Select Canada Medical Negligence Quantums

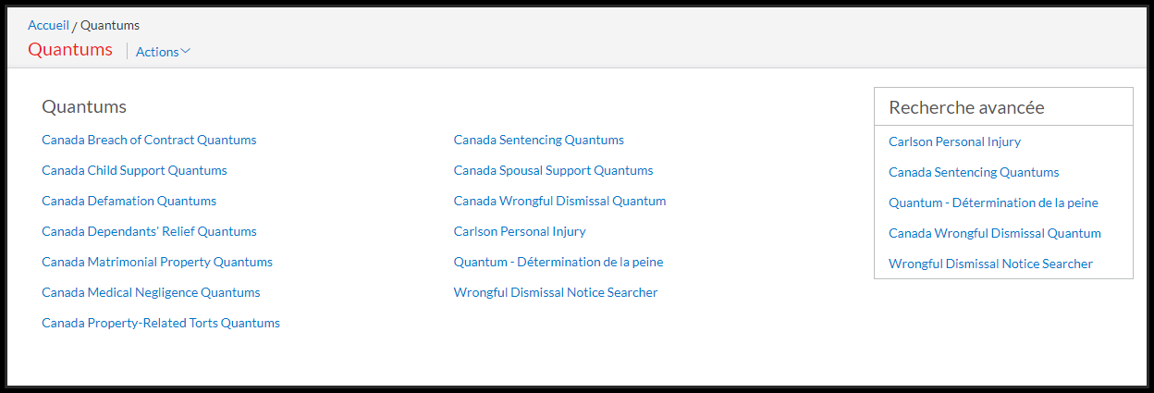pyautogui.click(x=151, y=293)
